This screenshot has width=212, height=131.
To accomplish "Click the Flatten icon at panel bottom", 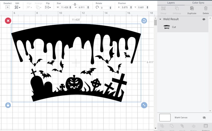I will click(194, 126).
